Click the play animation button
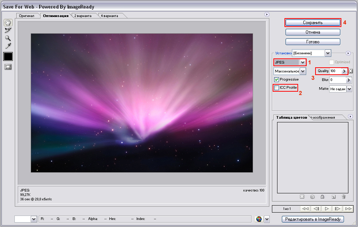This screenshot has width=358, height=227. pyautogui.click(x=327, y=209)
